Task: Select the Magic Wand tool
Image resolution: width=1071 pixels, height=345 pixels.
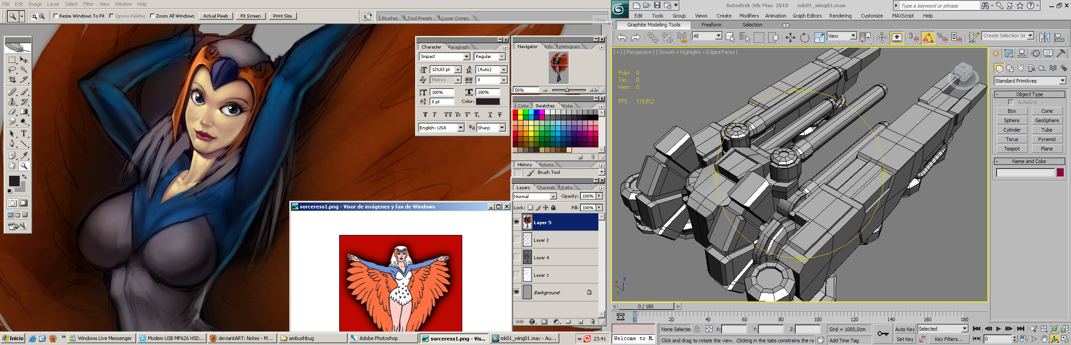Action: (24, 70)
